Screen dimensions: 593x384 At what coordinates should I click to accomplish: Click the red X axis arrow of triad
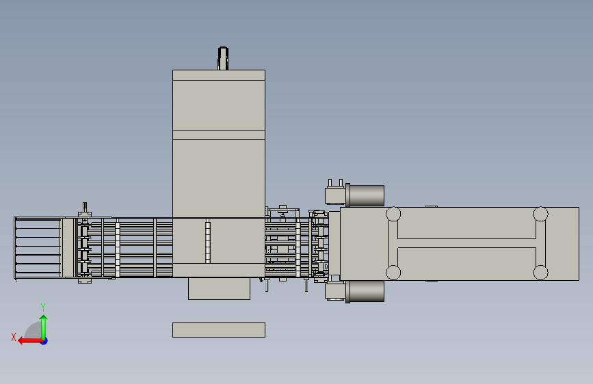[x=30, y=341]
